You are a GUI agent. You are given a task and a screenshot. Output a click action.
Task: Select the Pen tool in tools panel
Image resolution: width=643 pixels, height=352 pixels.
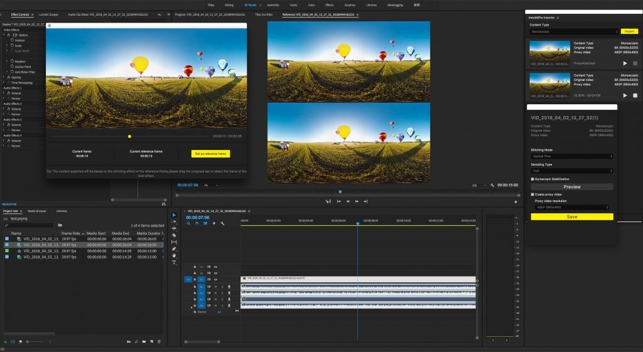[x=174, y=249]
